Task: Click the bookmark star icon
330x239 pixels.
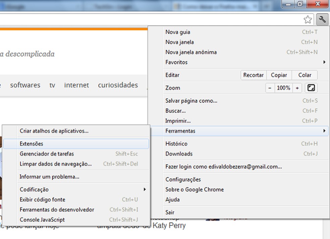Action: [308, 19]
